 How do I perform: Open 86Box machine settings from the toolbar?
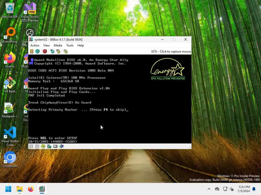click(66, 51)
